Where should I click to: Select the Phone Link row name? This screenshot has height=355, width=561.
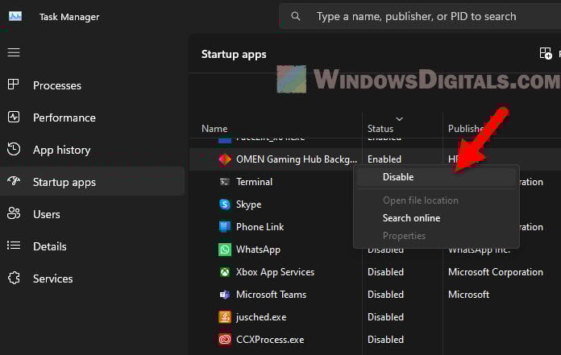tap(260, 227)
